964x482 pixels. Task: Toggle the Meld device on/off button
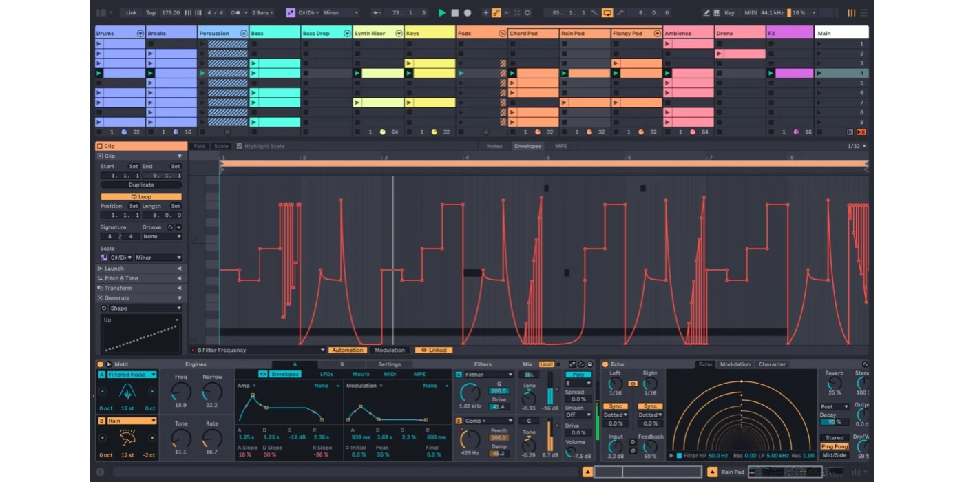pyautogui.click(x=100, y=364)
